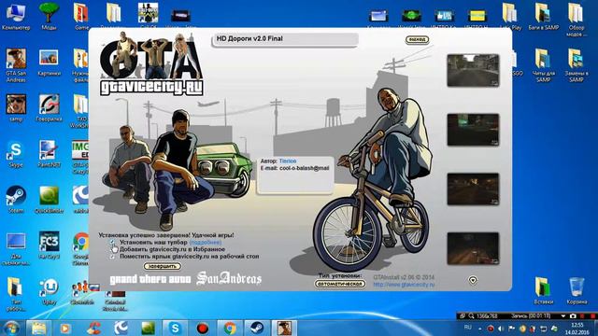Click the завершить button
The width and height of the screenshot is (598, 336).
point(163,266)
